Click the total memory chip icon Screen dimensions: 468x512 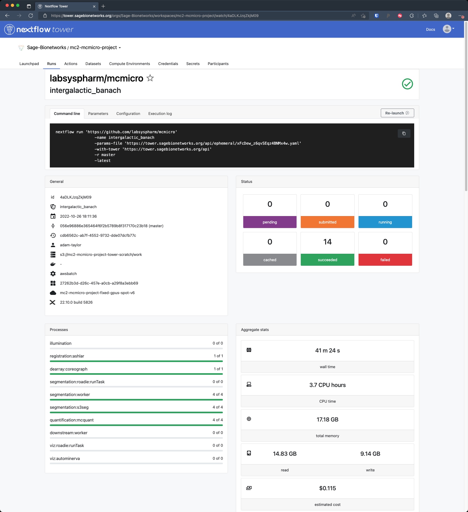249,419
